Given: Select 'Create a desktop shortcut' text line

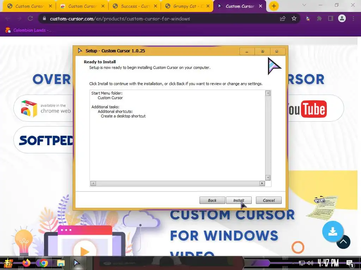Looking at the screenshot, I should pyautogui.click(x=123, y=116).
